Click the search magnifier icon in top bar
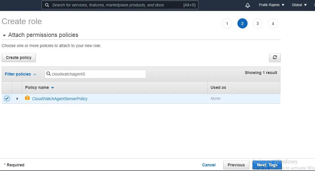315x171 pixels. tap(47, 5)
